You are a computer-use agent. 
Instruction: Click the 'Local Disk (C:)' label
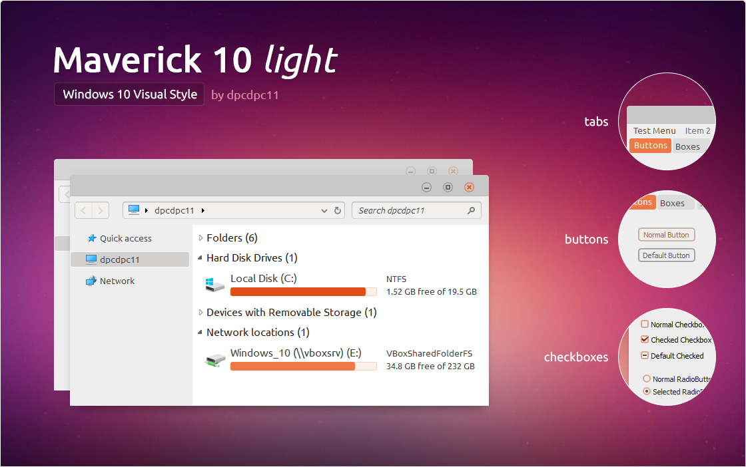(264, 278)
